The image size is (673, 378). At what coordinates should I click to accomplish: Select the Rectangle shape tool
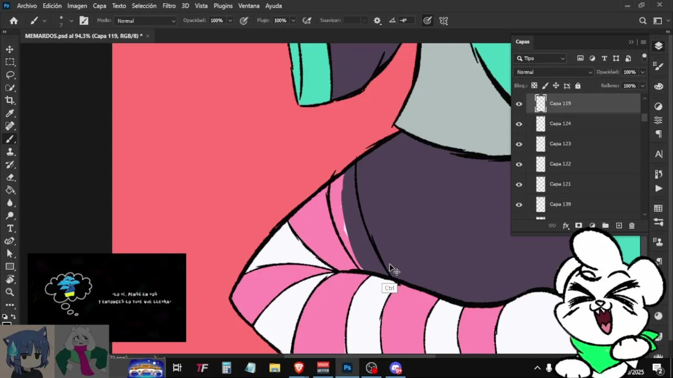[x=10, y=267]
